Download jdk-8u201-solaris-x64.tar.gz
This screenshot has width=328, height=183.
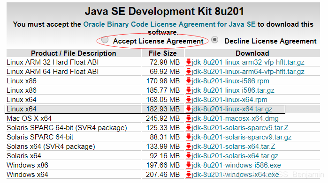(235, 156)
